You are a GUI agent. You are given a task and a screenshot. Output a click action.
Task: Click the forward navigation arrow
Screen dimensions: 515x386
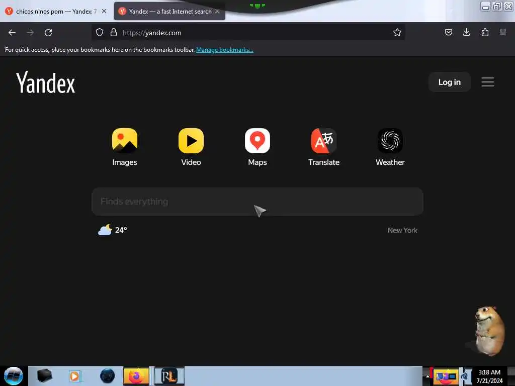pos(30,33)
